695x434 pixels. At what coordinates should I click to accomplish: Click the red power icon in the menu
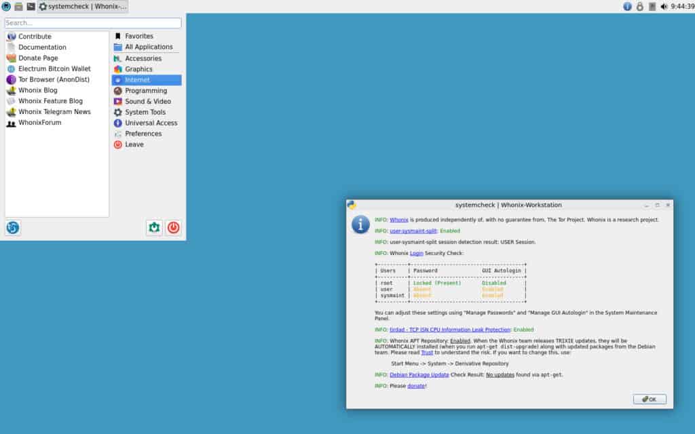pyautogui.click(x=173, y=228)
